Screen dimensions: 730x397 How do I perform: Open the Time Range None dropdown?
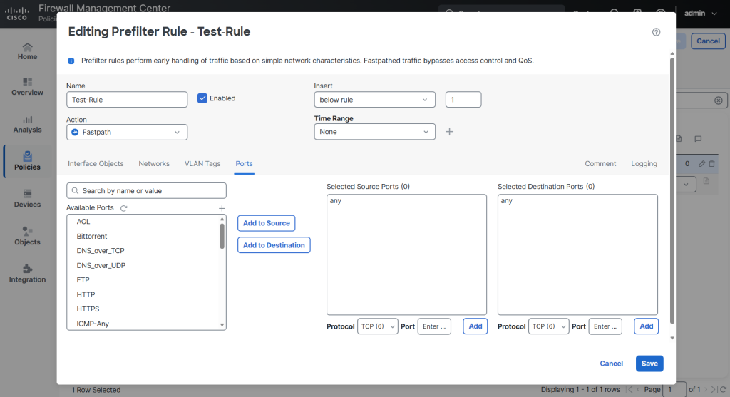375,132
